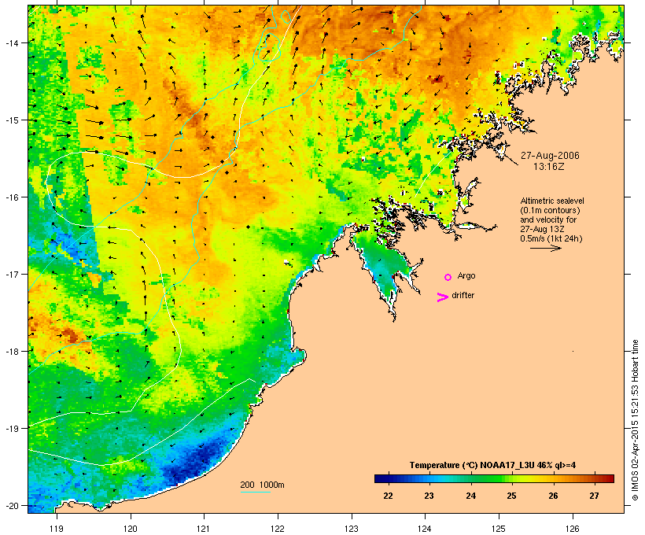Click the '© IMOS 02-Apr-2015 15:21:53 Hobart time' vertical text
645x535 pixels.
(635, 420)
